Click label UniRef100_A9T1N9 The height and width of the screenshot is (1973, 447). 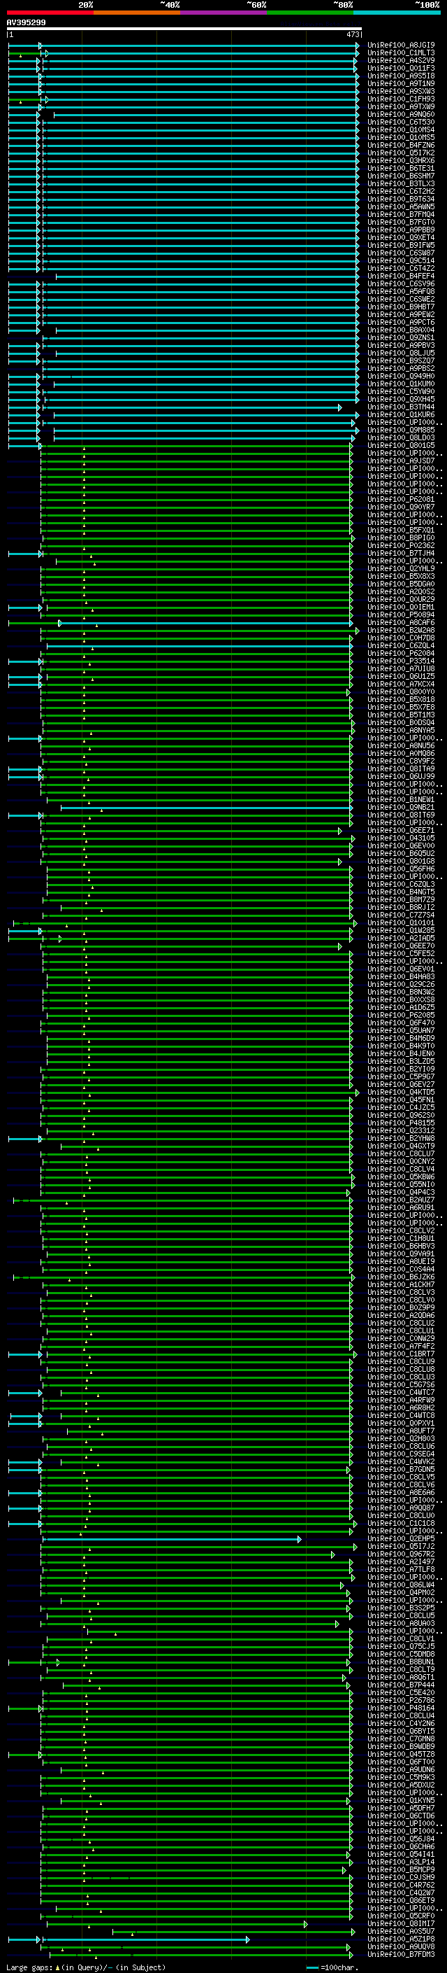point(401,83)
